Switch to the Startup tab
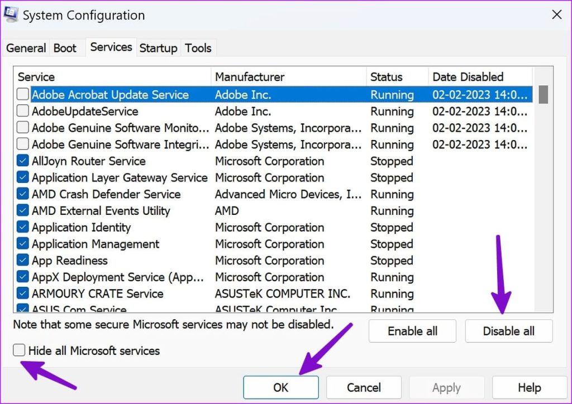The width and height of the screenshot is (572, 404). [158, 48]
